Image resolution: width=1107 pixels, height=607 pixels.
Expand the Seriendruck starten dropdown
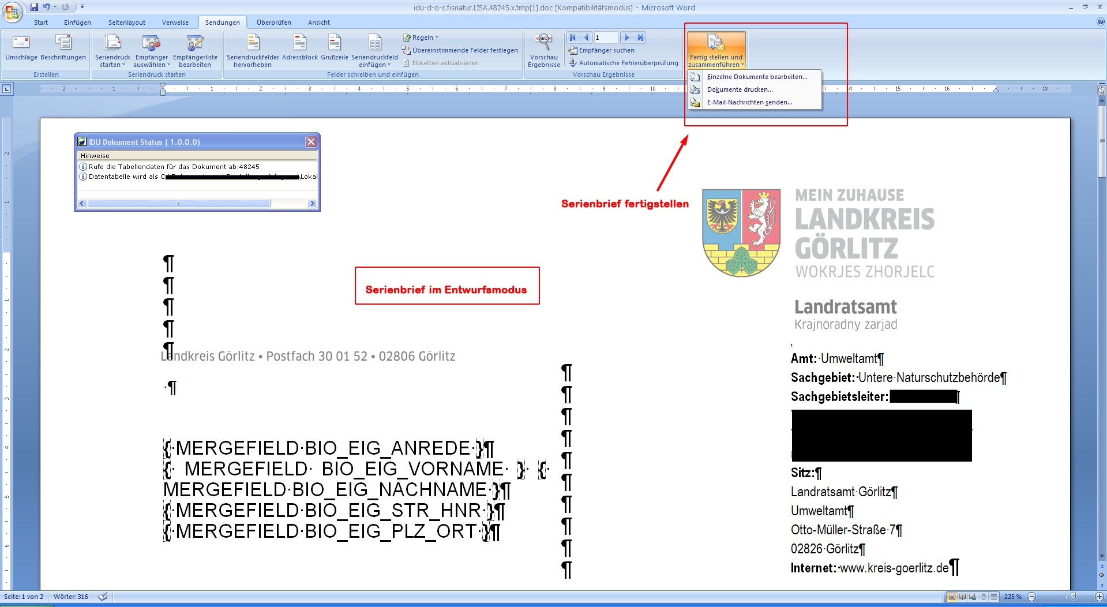click(112, 65)
